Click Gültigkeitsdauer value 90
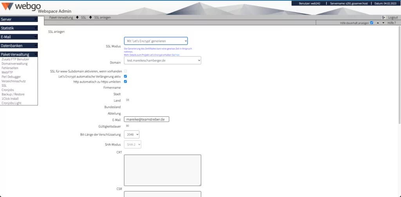This screenshot has height=197, width=401. [127, 126]
